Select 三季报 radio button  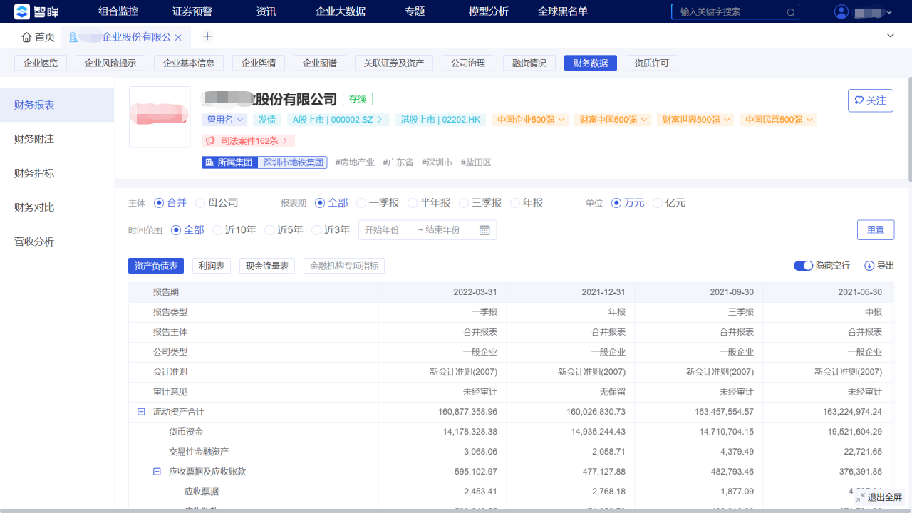464,203
